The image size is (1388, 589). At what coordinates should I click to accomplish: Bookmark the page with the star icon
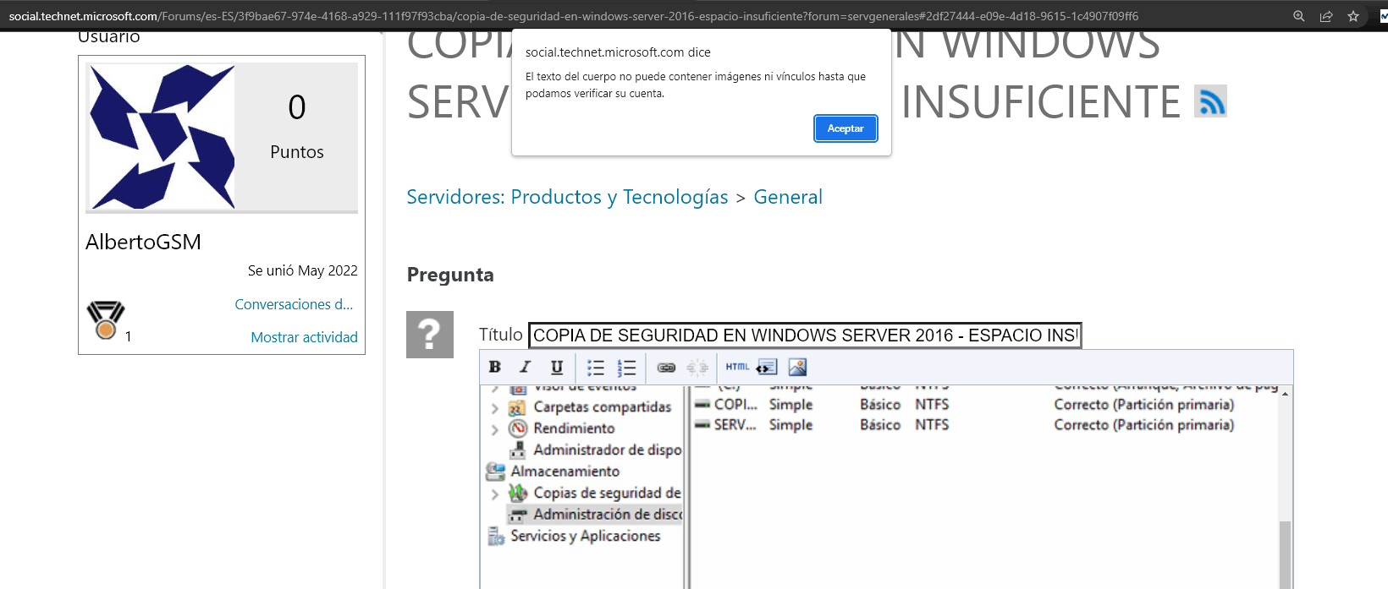(x=1353, y=16)
